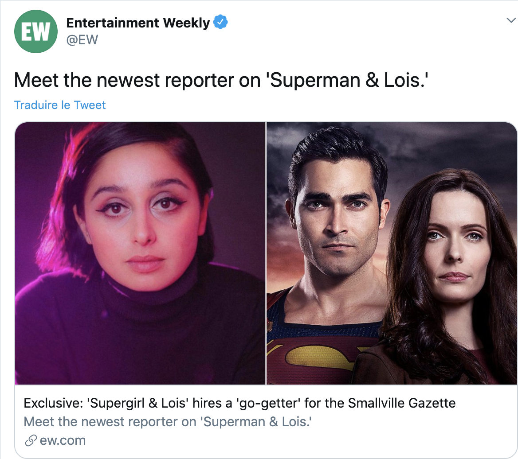Click the green EW profile avatar
The width and height of the screenshot is (518, 459).
35,31
